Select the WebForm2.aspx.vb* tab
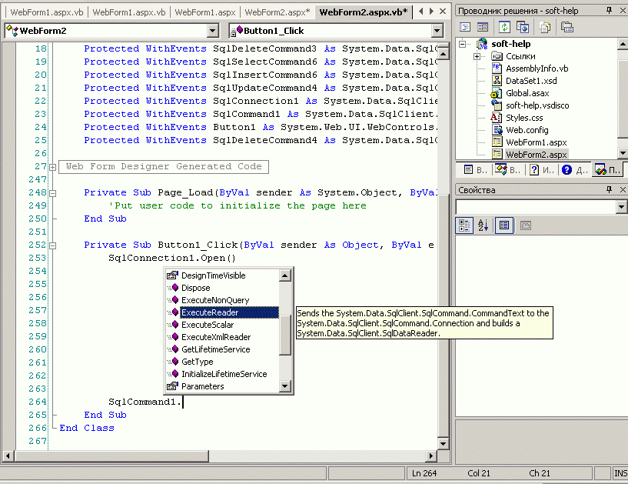This screenshot has height=484, width=628. click(363, 12)
